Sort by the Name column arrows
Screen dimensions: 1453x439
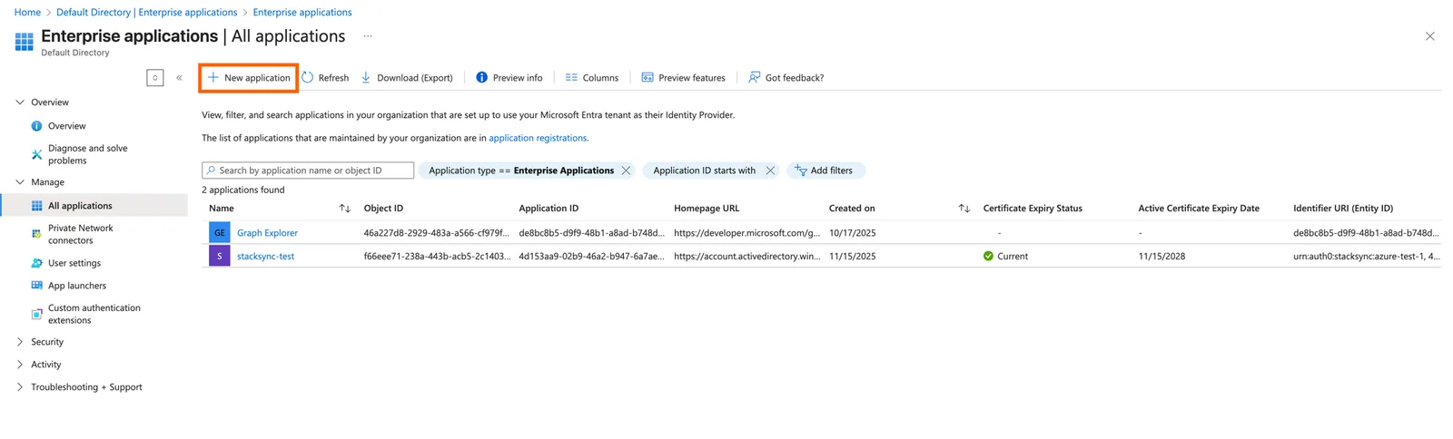[x=345, y=209]
